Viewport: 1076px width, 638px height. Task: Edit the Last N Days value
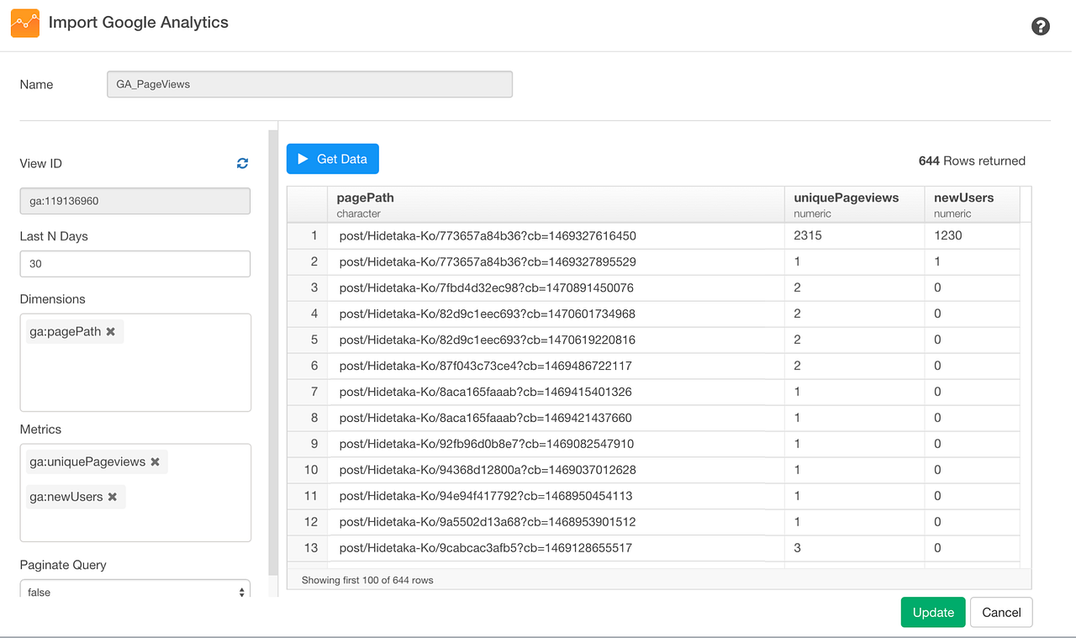[134, 263]
